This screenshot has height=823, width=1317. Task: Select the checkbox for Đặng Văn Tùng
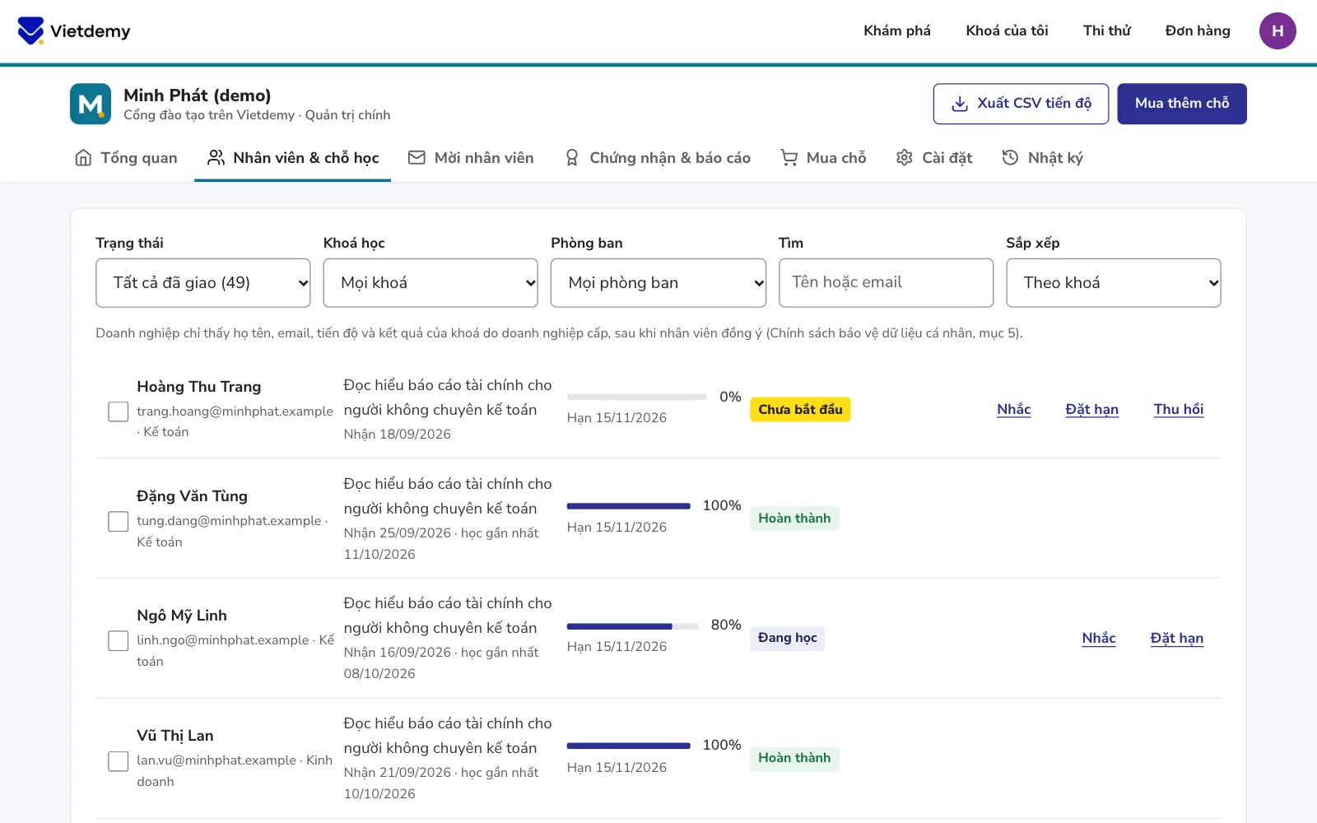tap(119, 522)
